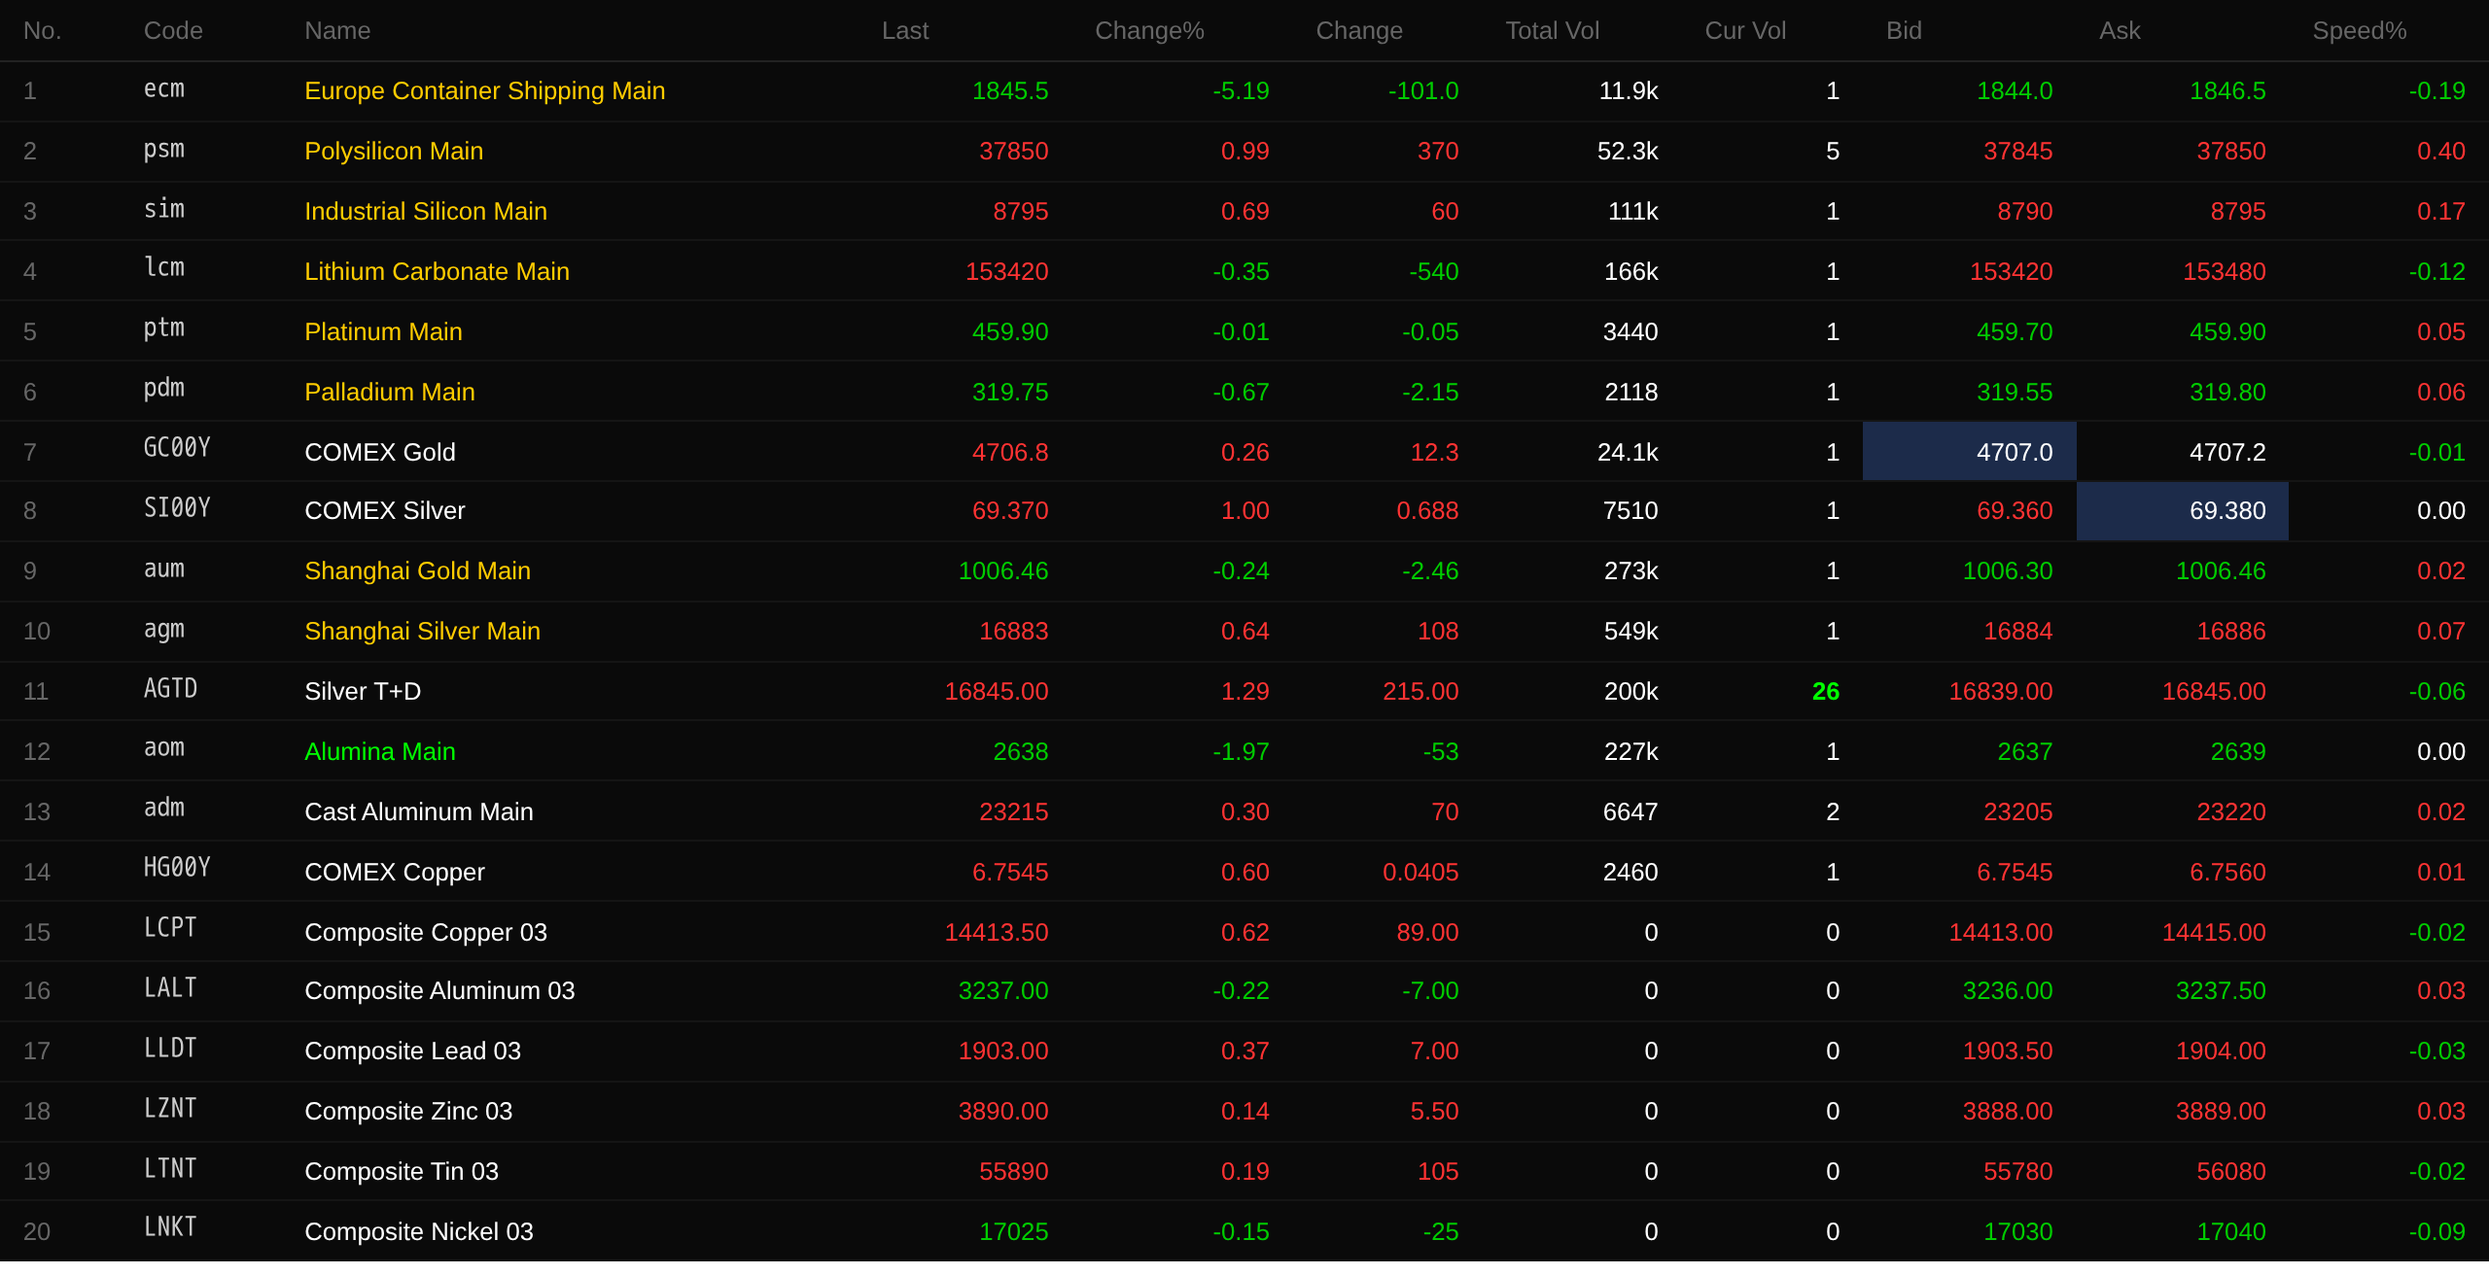Click the 3888.00 bid price cell

coord(2008,1112)
